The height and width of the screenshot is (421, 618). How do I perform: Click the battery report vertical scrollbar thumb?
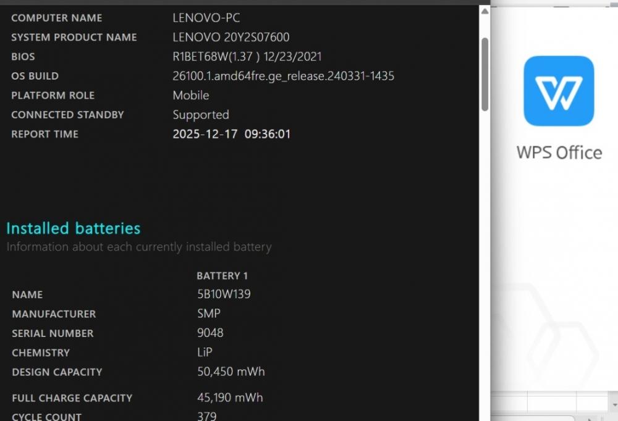click(x=485, y=75)
